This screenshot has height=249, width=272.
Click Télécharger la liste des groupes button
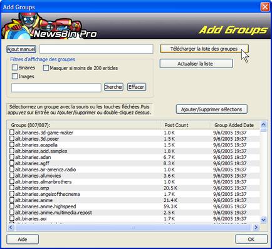(x=204, y=49)
